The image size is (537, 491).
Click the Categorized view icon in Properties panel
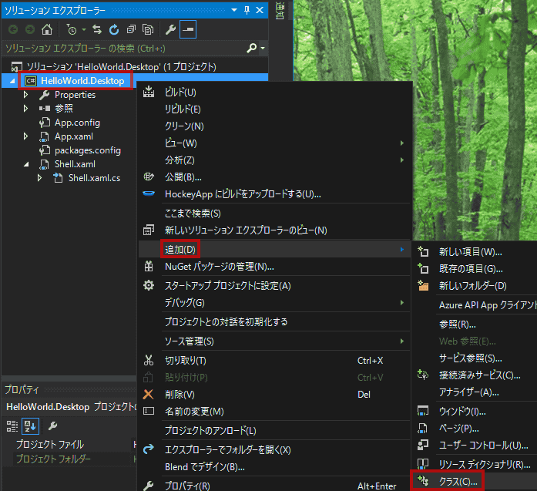click(12, 426)
